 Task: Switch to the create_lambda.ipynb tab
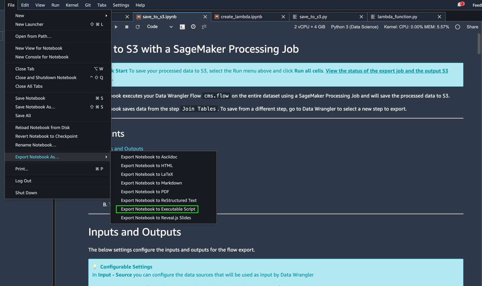241,17
